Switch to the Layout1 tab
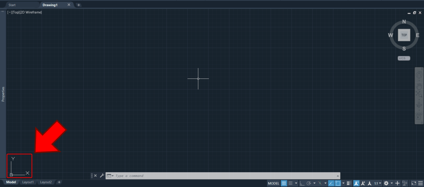 click(28, 182)
